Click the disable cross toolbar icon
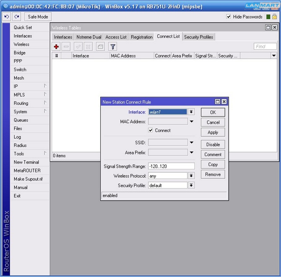This screenshot has height=277, width=281. (x=88, y=47)
